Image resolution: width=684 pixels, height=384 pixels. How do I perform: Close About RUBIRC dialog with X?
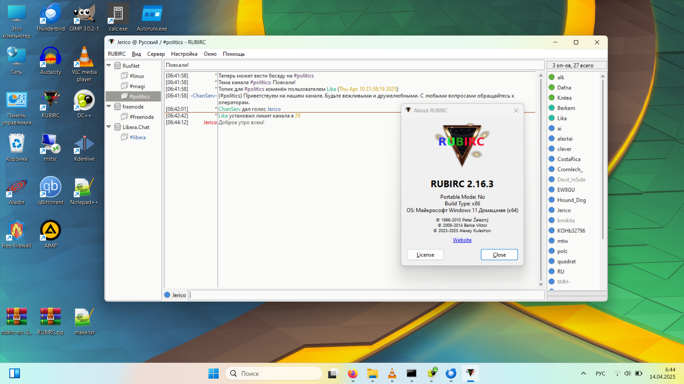tap(516, 111)
